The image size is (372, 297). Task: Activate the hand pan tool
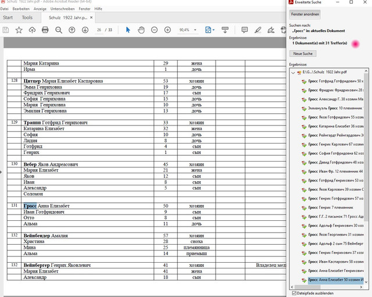(x=141, y=30)
